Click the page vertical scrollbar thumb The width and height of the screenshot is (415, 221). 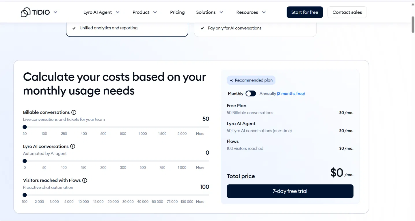point(413,24)
